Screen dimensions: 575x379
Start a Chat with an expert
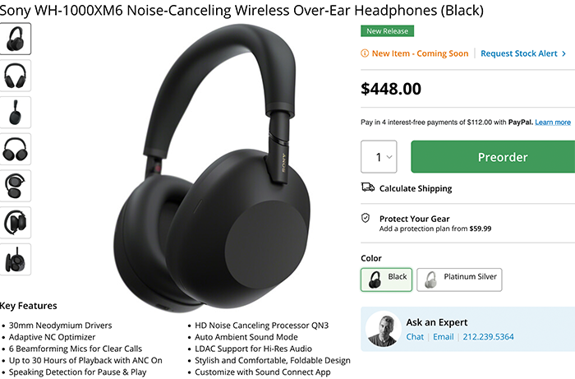click(415, 337)
